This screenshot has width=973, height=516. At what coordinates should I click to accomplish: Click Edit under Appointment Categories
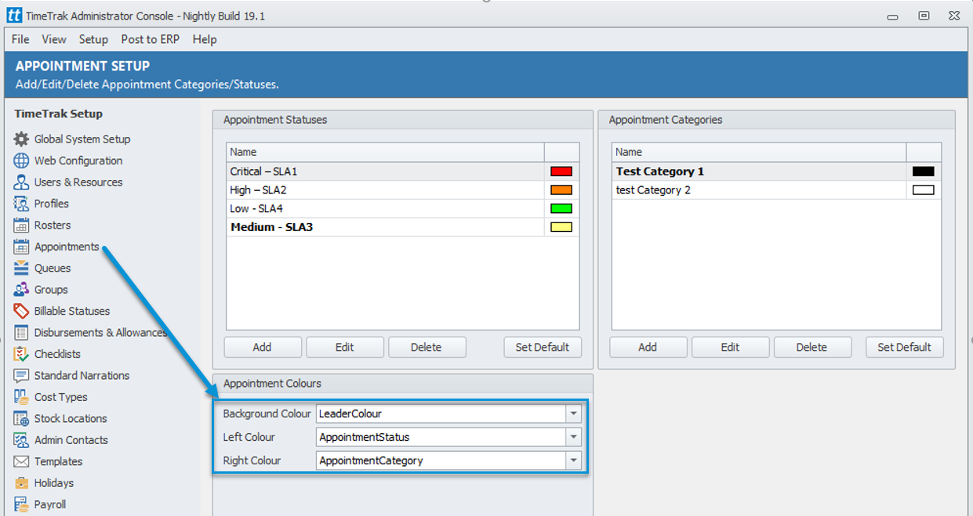[731, 347]
